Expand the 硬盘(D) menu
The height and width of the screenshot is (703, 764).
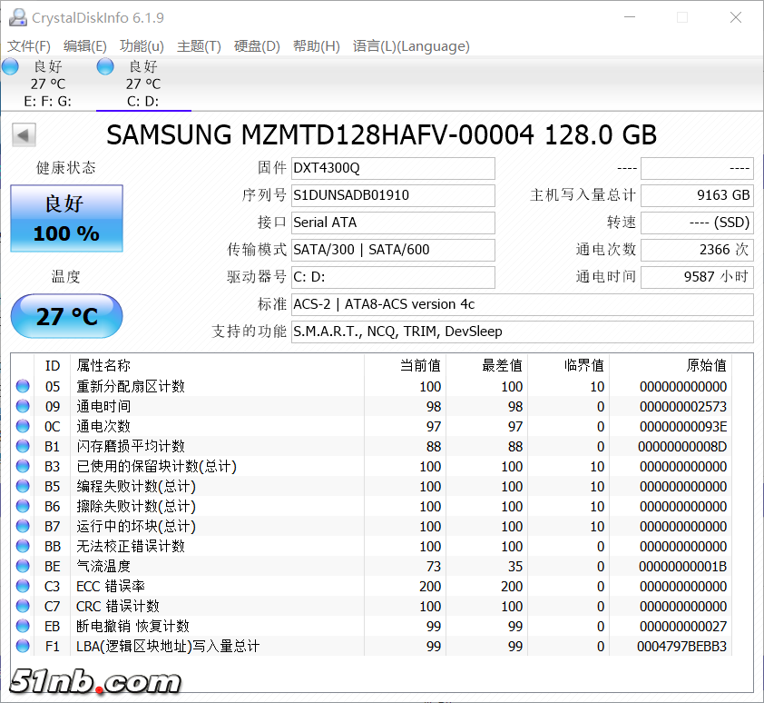257,46
